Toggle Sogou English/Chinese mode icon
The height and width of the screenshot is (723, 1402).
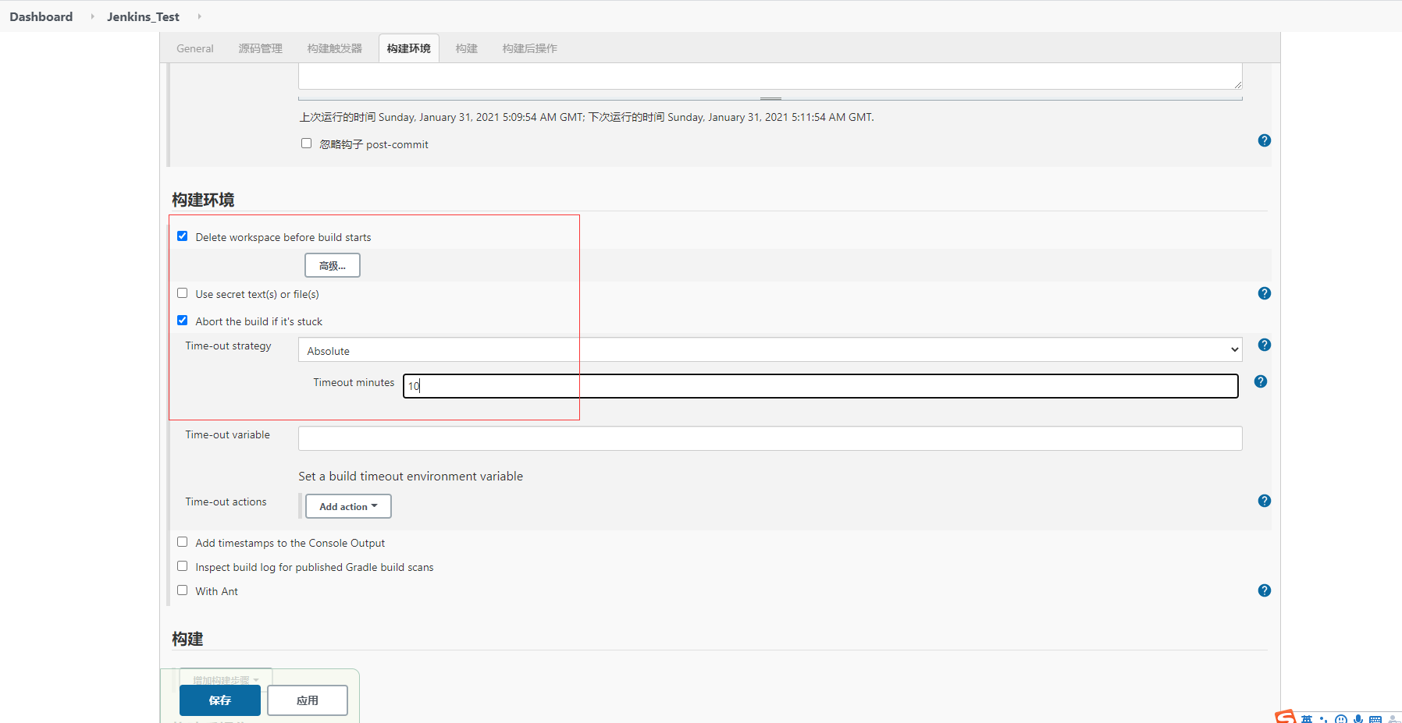(1307, 719)
